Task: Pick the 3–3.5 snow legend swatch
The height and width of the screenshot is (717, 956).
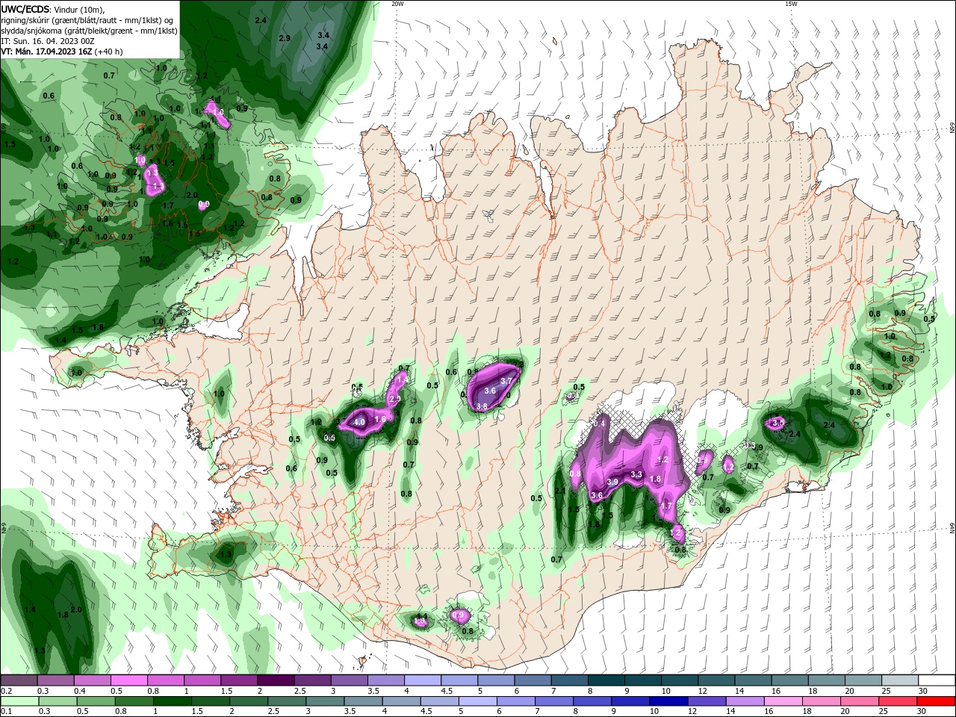Action: 350,680
